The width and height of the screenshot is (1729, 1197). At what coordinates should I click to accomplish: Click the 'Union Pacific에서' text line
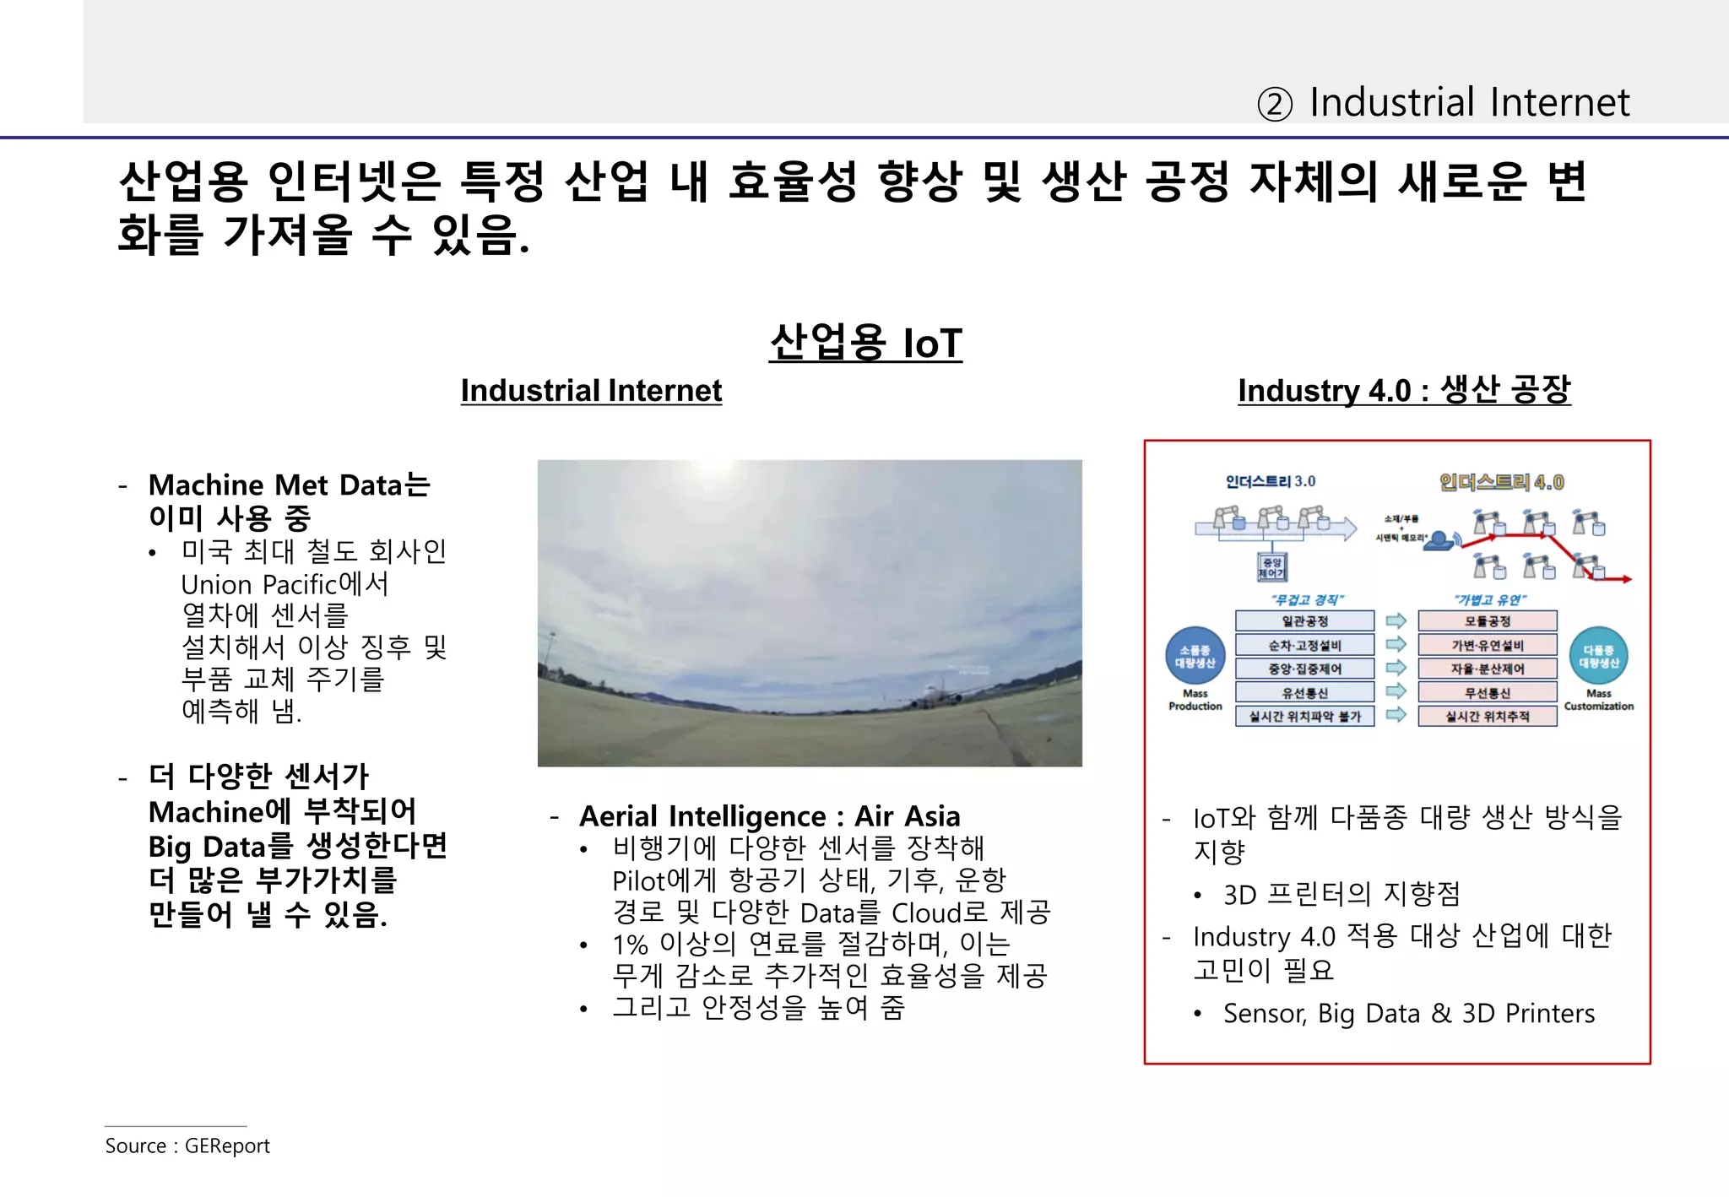coord(285,584)
